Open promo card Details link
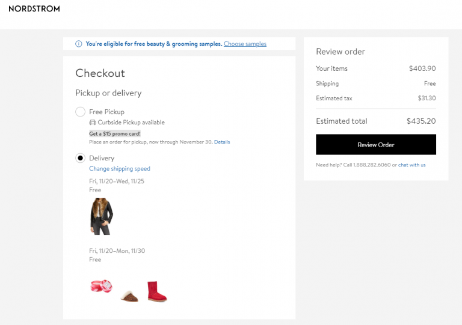 222,142
